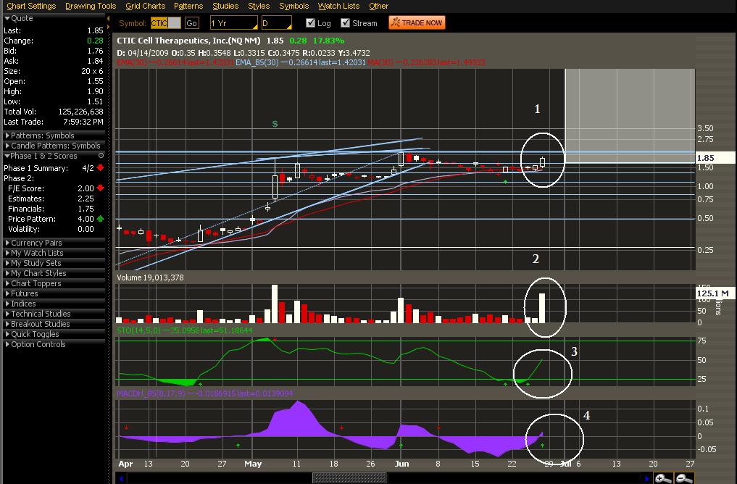This screenshot has width=737, height=484.
Task: Click the F/E Score red down arrow
Action: (x=101, y=188)
